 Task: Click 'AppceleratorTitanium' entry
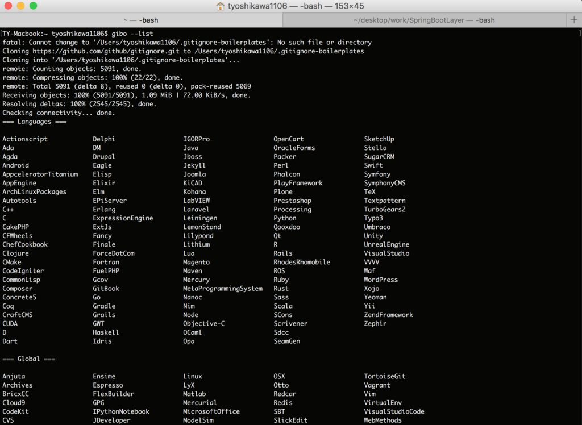(40, 174)
